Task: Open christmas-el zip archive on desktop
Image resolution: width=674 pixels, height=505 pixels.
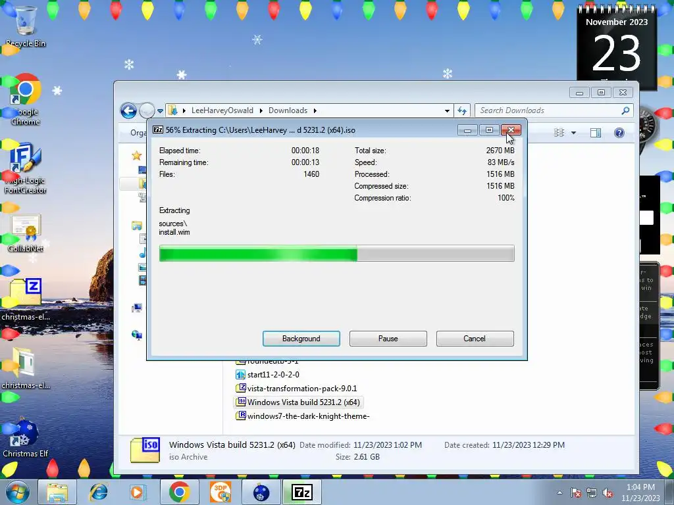Action: (x=26, y=300)
